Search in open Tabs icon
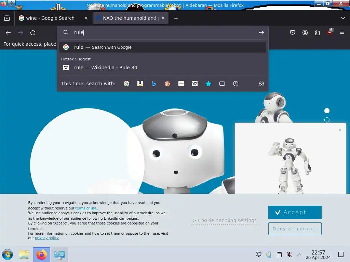Screen dimensions: 350x262 pyautogui.click(x=222, y=84)
